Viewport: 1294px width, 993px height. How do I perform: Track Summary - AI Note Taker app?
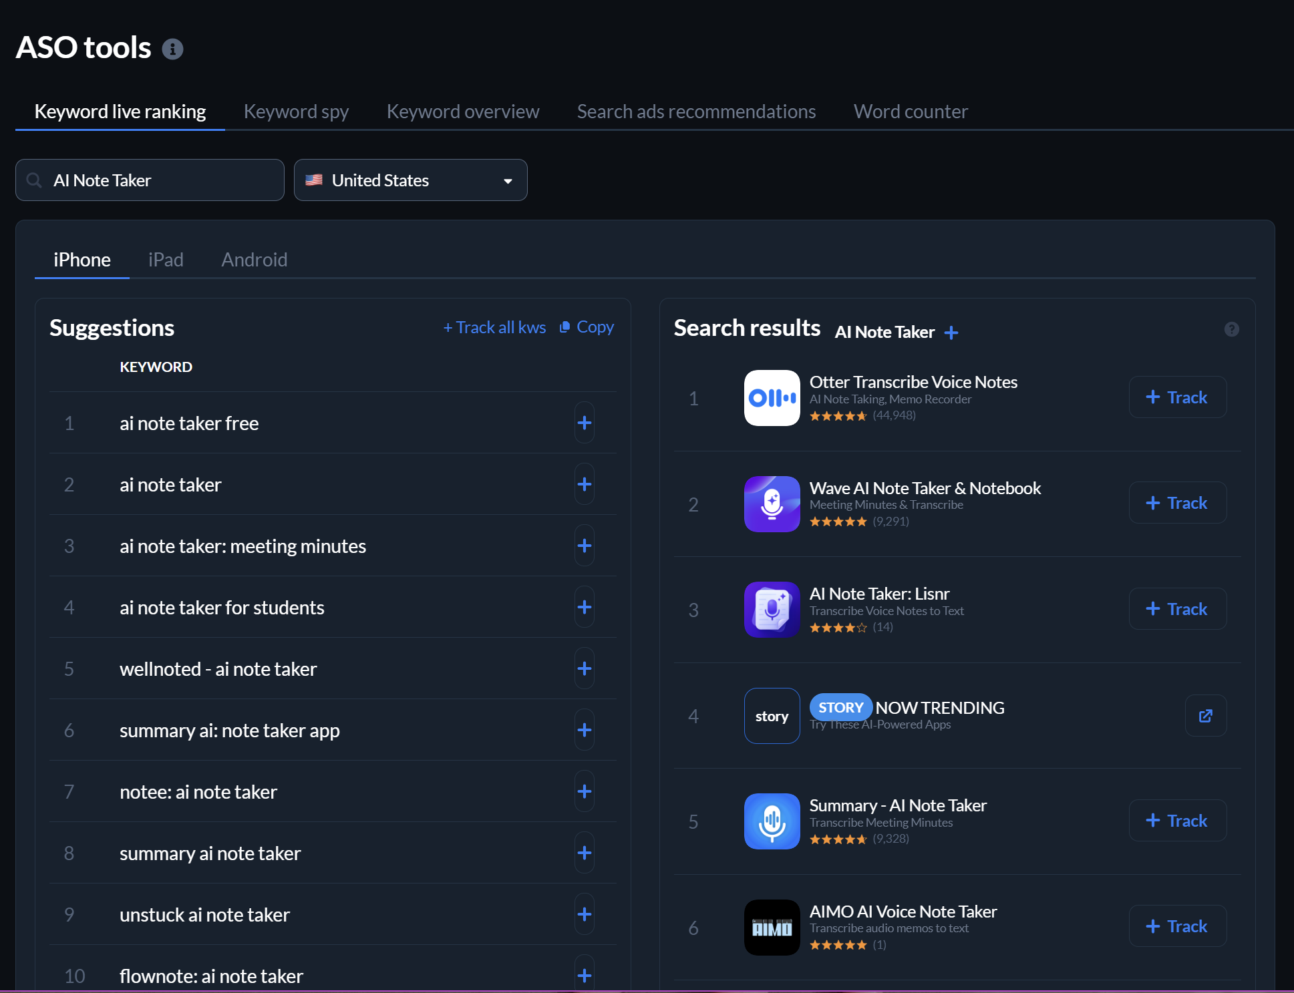[1177, 821]
